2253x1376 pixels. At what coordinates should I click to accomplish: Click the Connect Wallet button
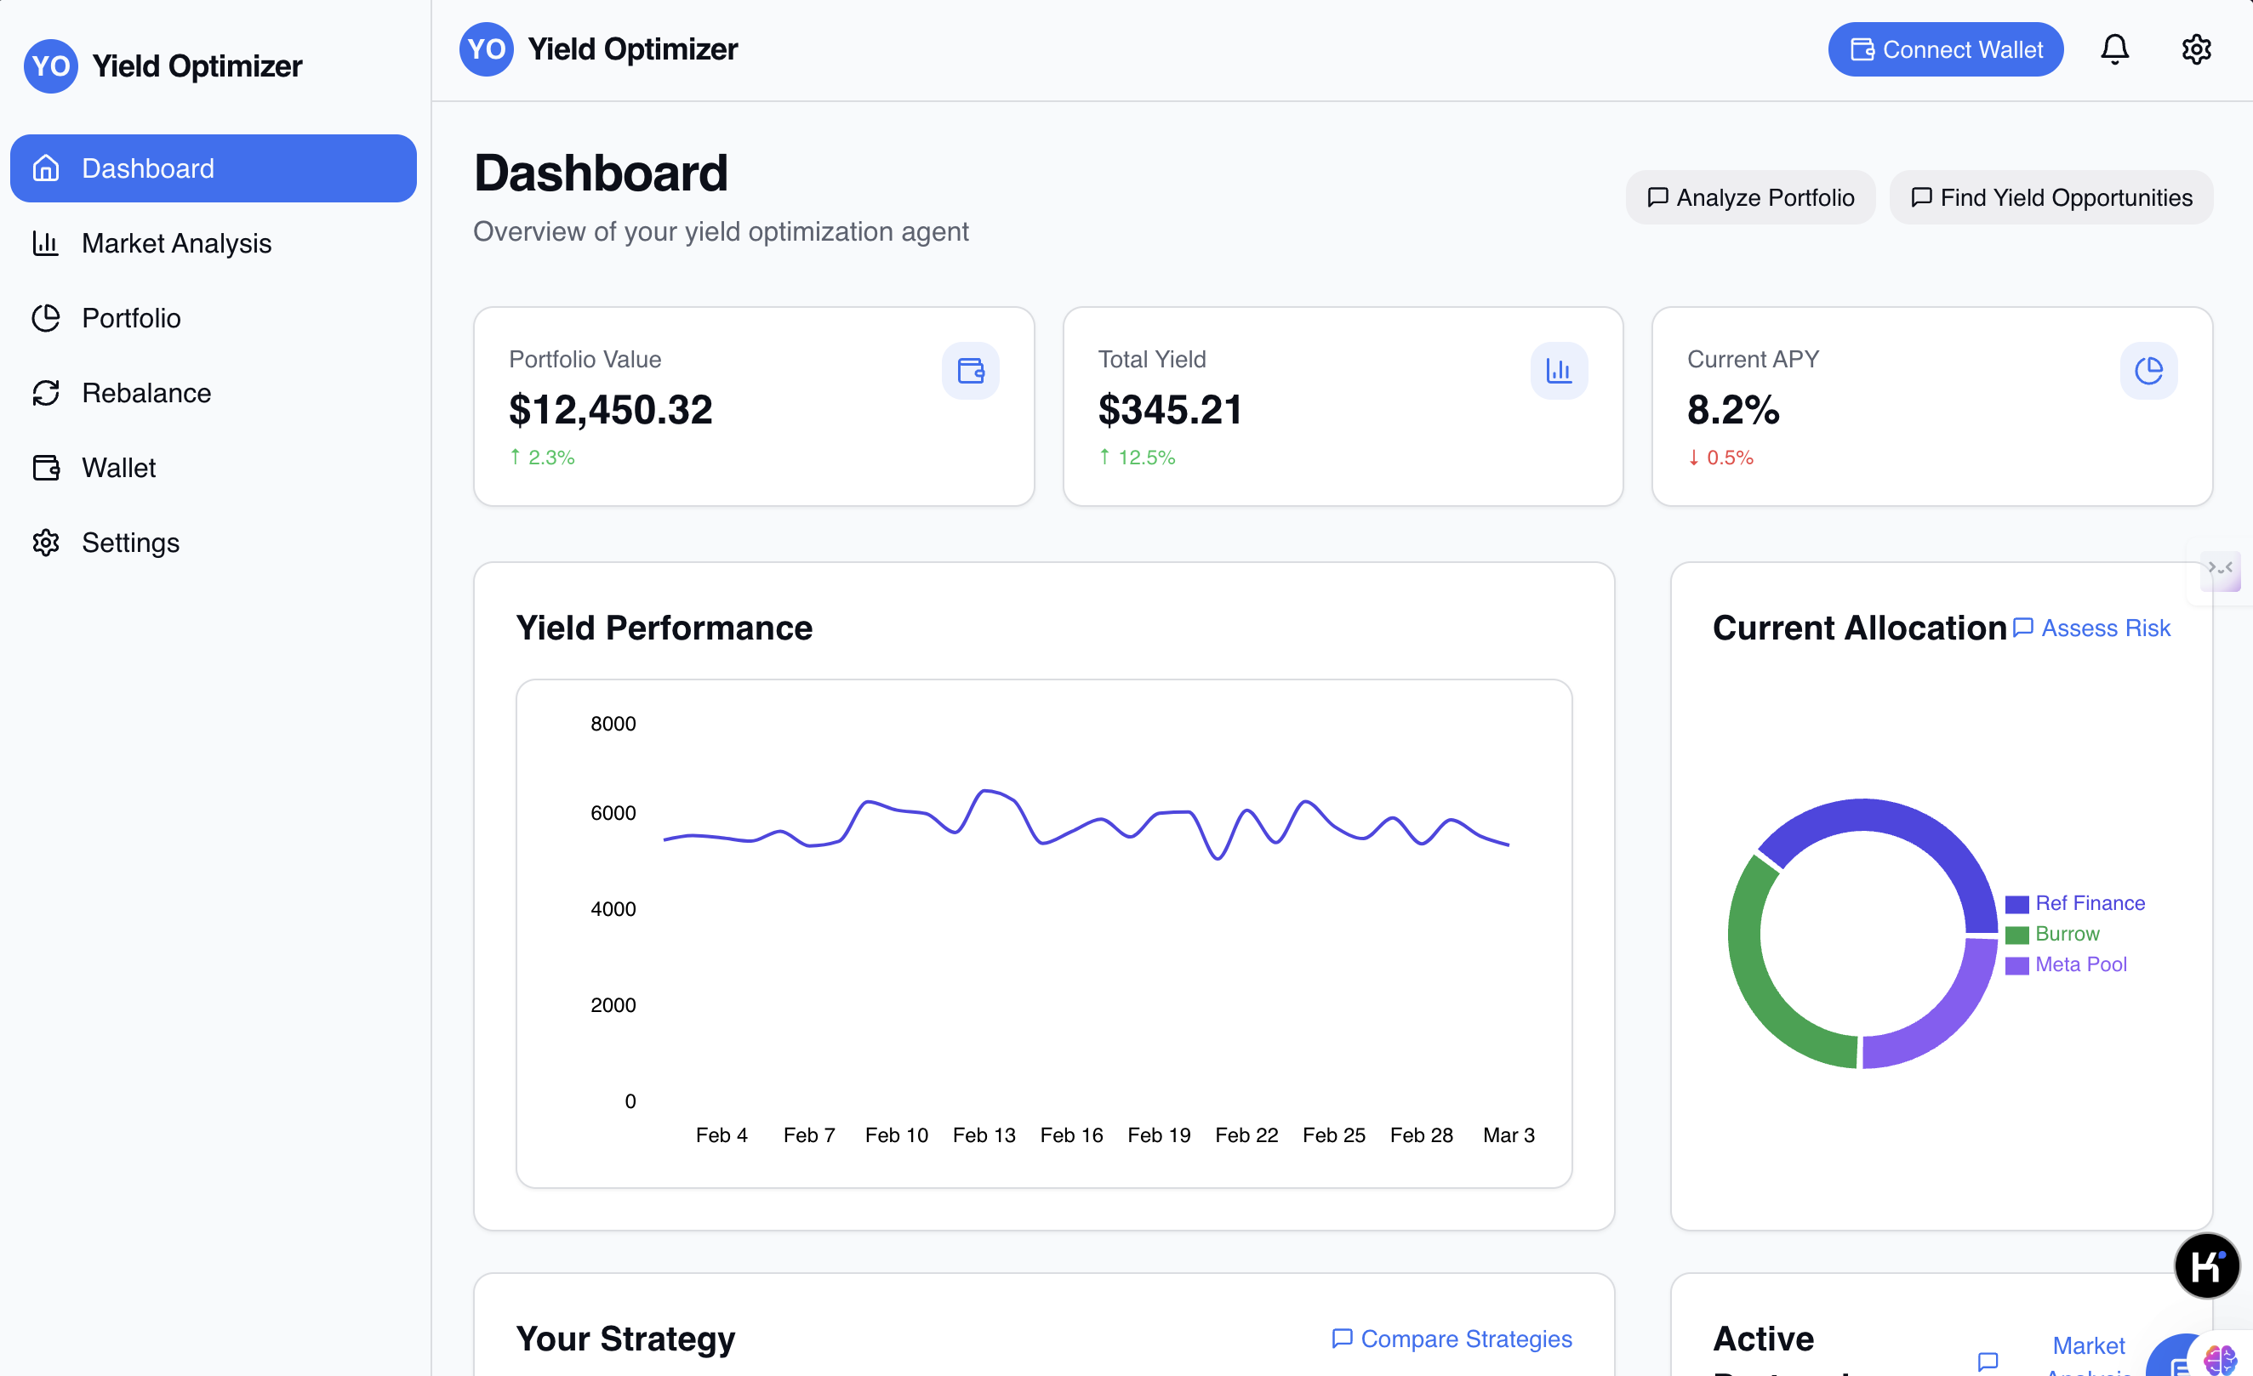tap(1945, 49)
